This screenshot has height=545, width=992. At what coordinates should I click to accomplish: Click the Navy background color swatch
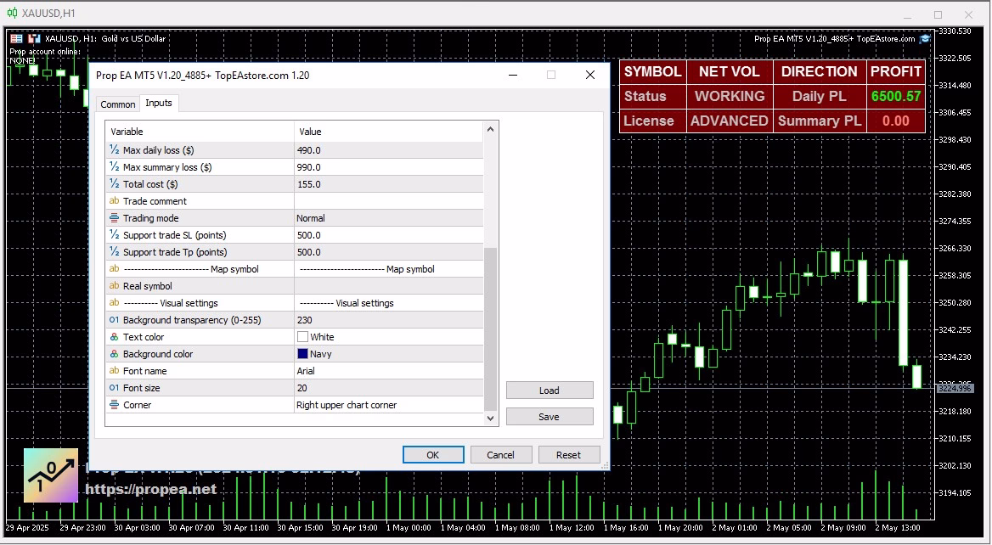coord(302,354)
